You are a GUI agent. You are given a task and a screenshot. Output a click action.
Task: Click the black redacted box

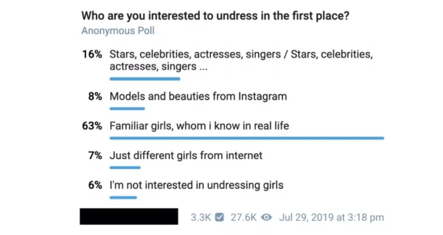129,216
